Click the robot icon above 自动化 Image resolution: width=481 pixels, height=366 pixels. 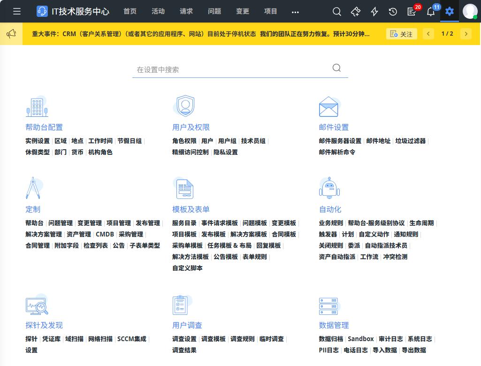(x=329, y=188)
